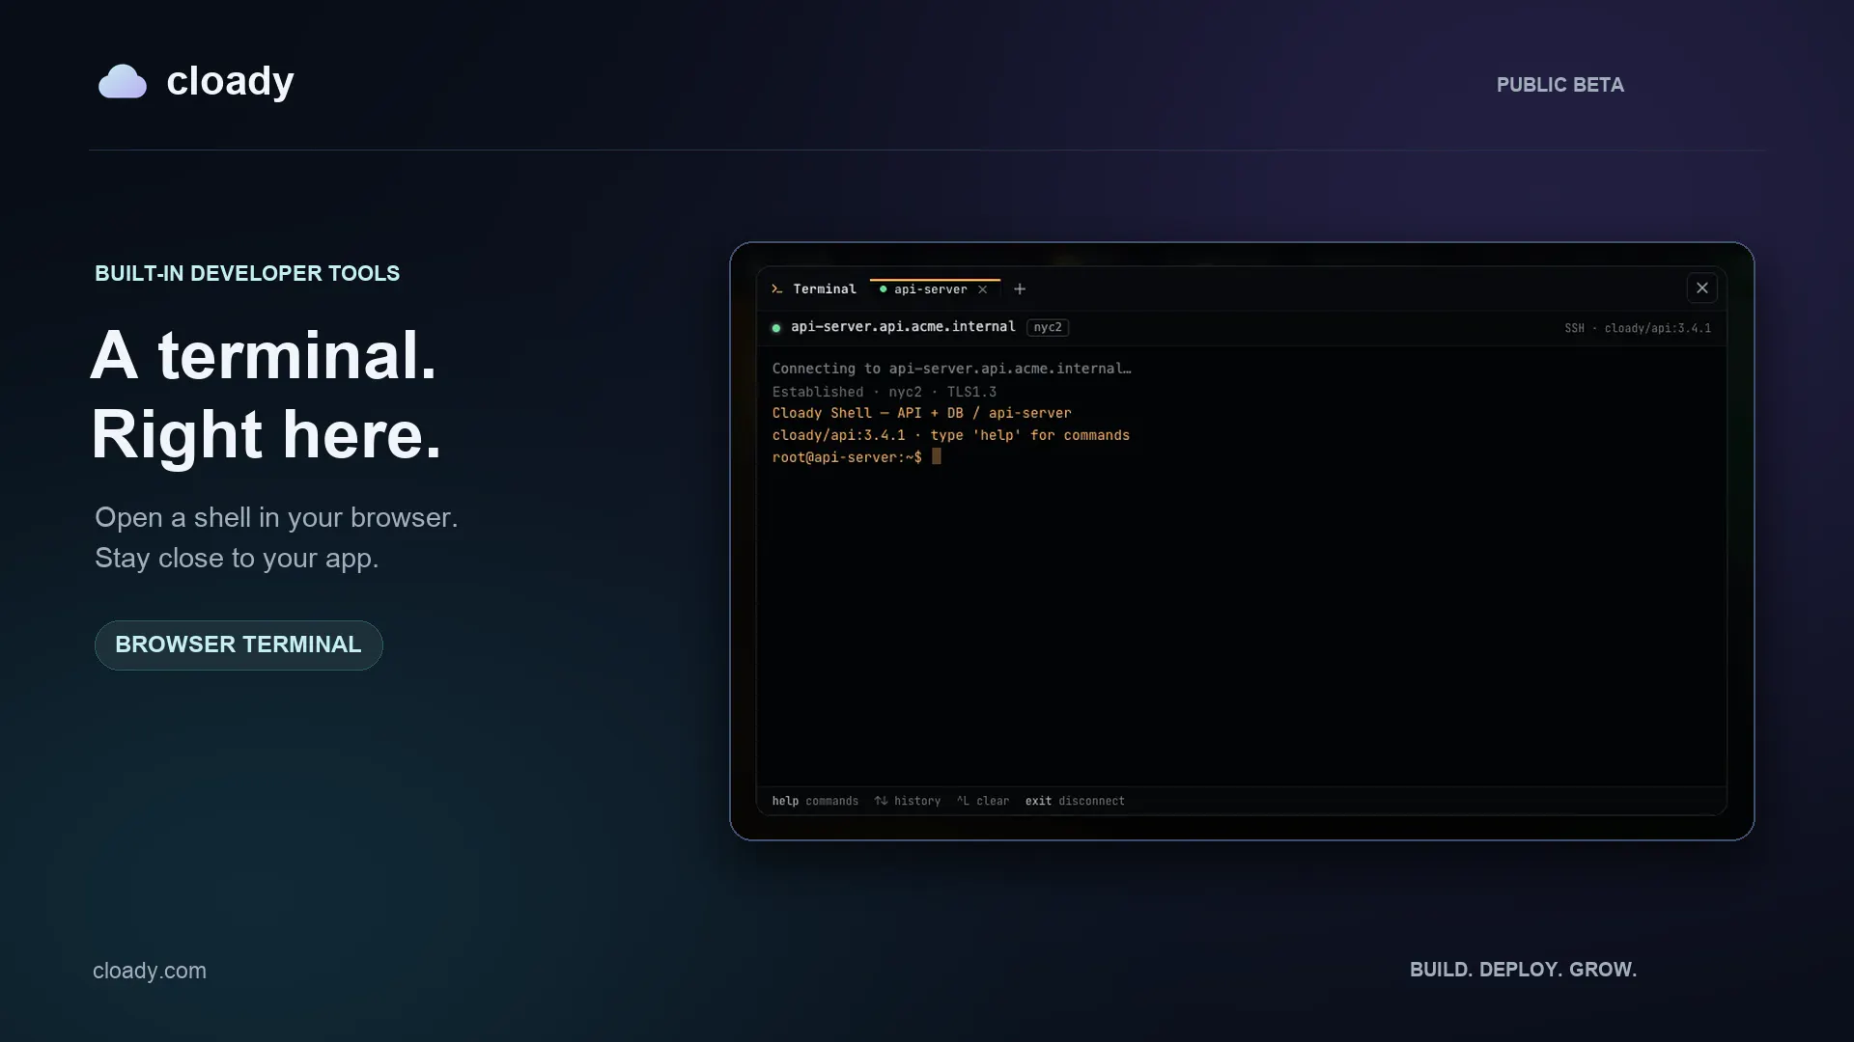Open the cloady.com link
The height and width of the screenshot is (1042, 1854).
click(x=150, y=971)
